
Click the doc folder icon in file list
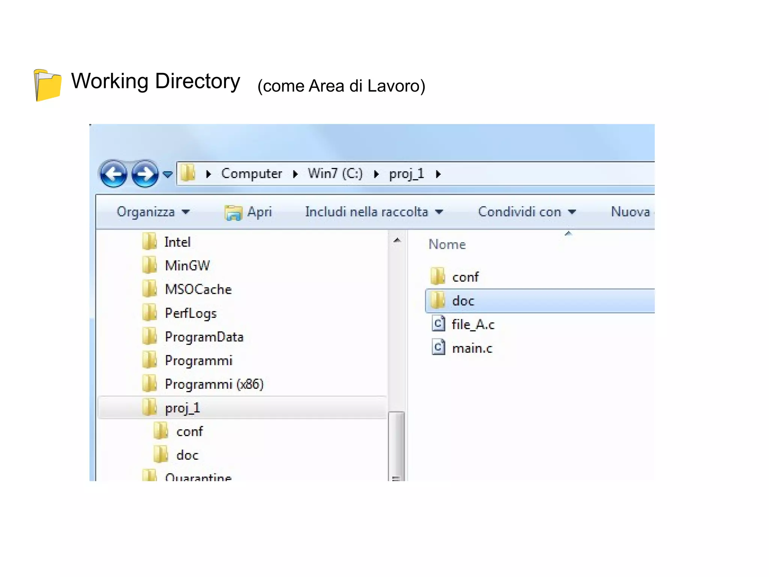pos(438,300)
